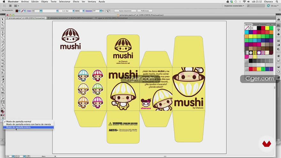This screenshot has width=281, height=158.
Task: Select the Direct Selection tool
Action: [x=3, y=22]
